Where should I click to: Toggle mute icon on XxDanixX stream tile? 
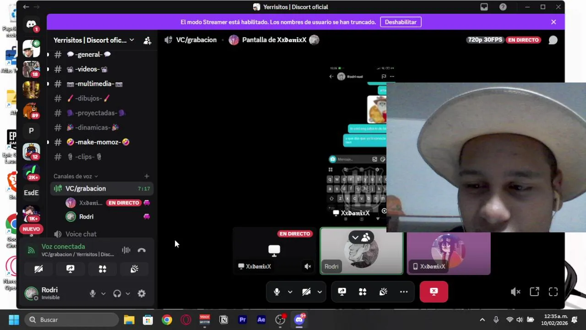click(x=308, y=266)
